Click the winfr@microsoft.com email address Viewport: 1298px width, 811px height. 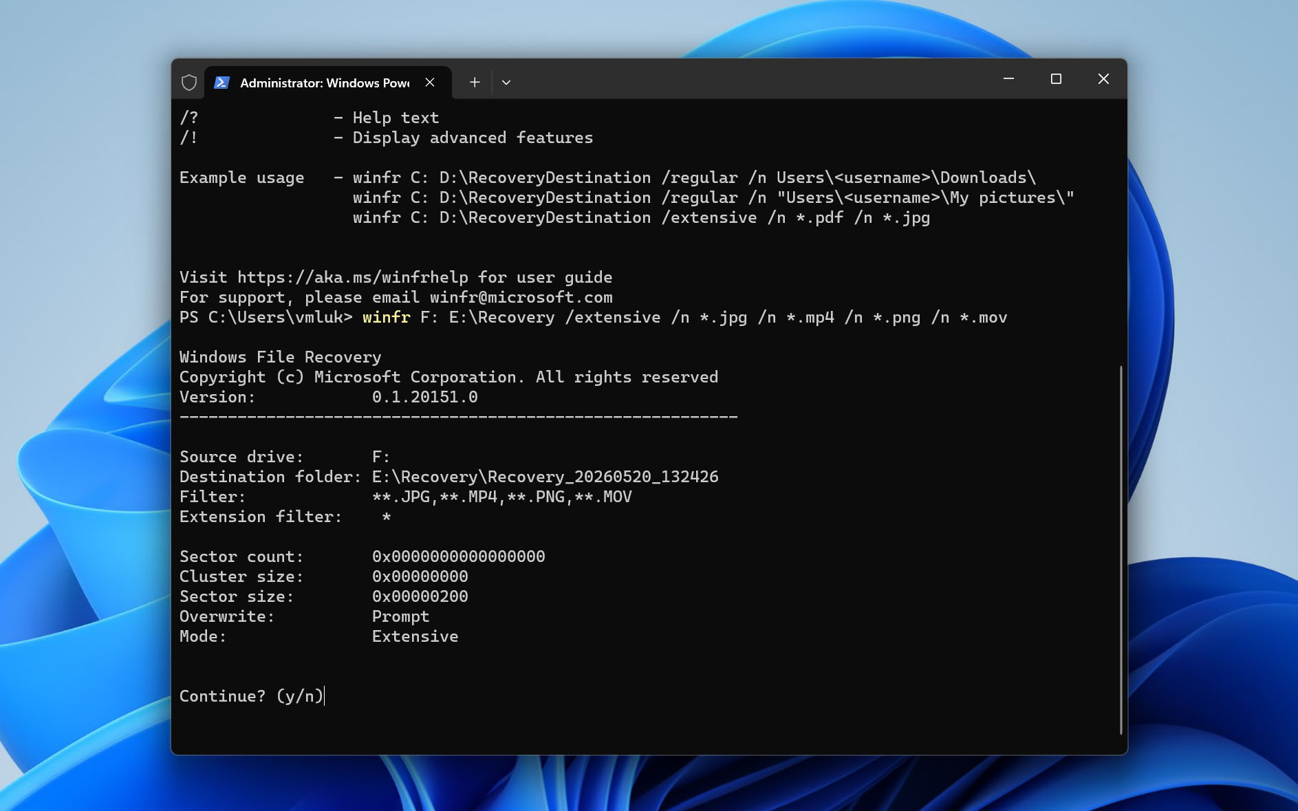tap(521, 297)
